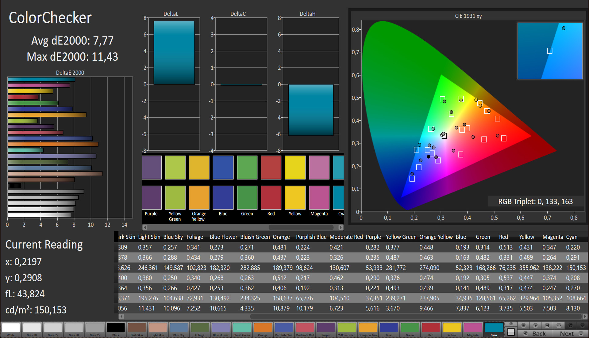Viewport: 589px width, 338px height.
Task: Select the Blue Sky patch swatch
Action: point(179,329)
